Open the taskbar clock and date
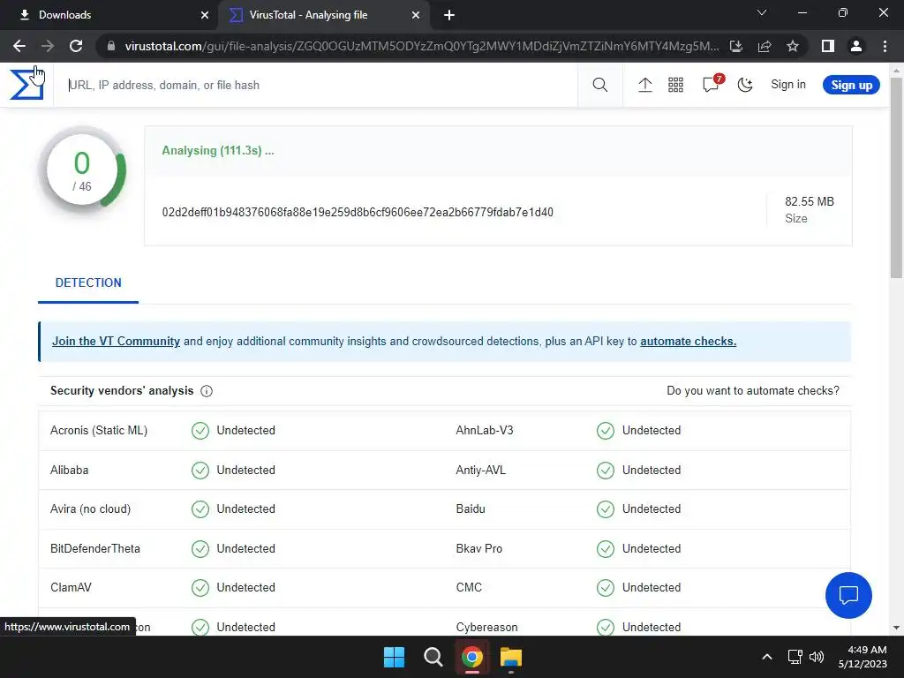The width and height of the screenshot is (904, 678). [x=863, y=657]
